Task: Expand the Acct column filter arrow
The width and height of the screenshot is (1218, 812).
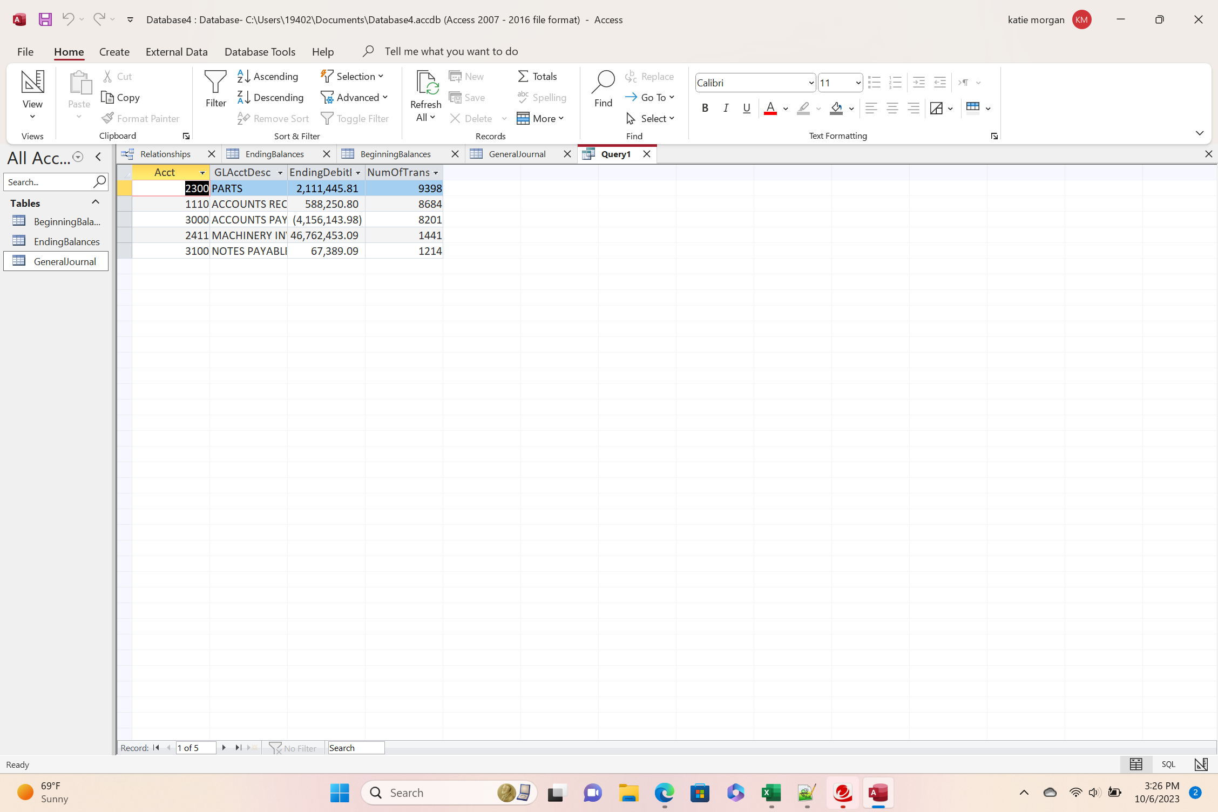Action: [202, 173]
